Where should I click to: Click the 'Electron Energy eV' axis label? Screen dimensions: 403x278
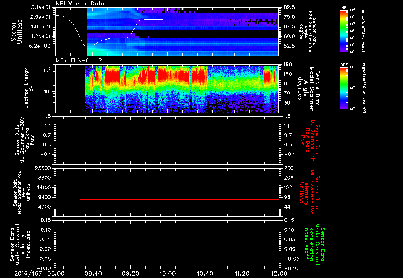pyautogui.click(x=28, y=88)
